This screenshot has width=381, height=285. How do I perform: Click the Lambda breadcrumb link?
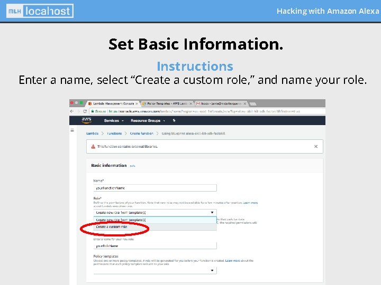92,134
